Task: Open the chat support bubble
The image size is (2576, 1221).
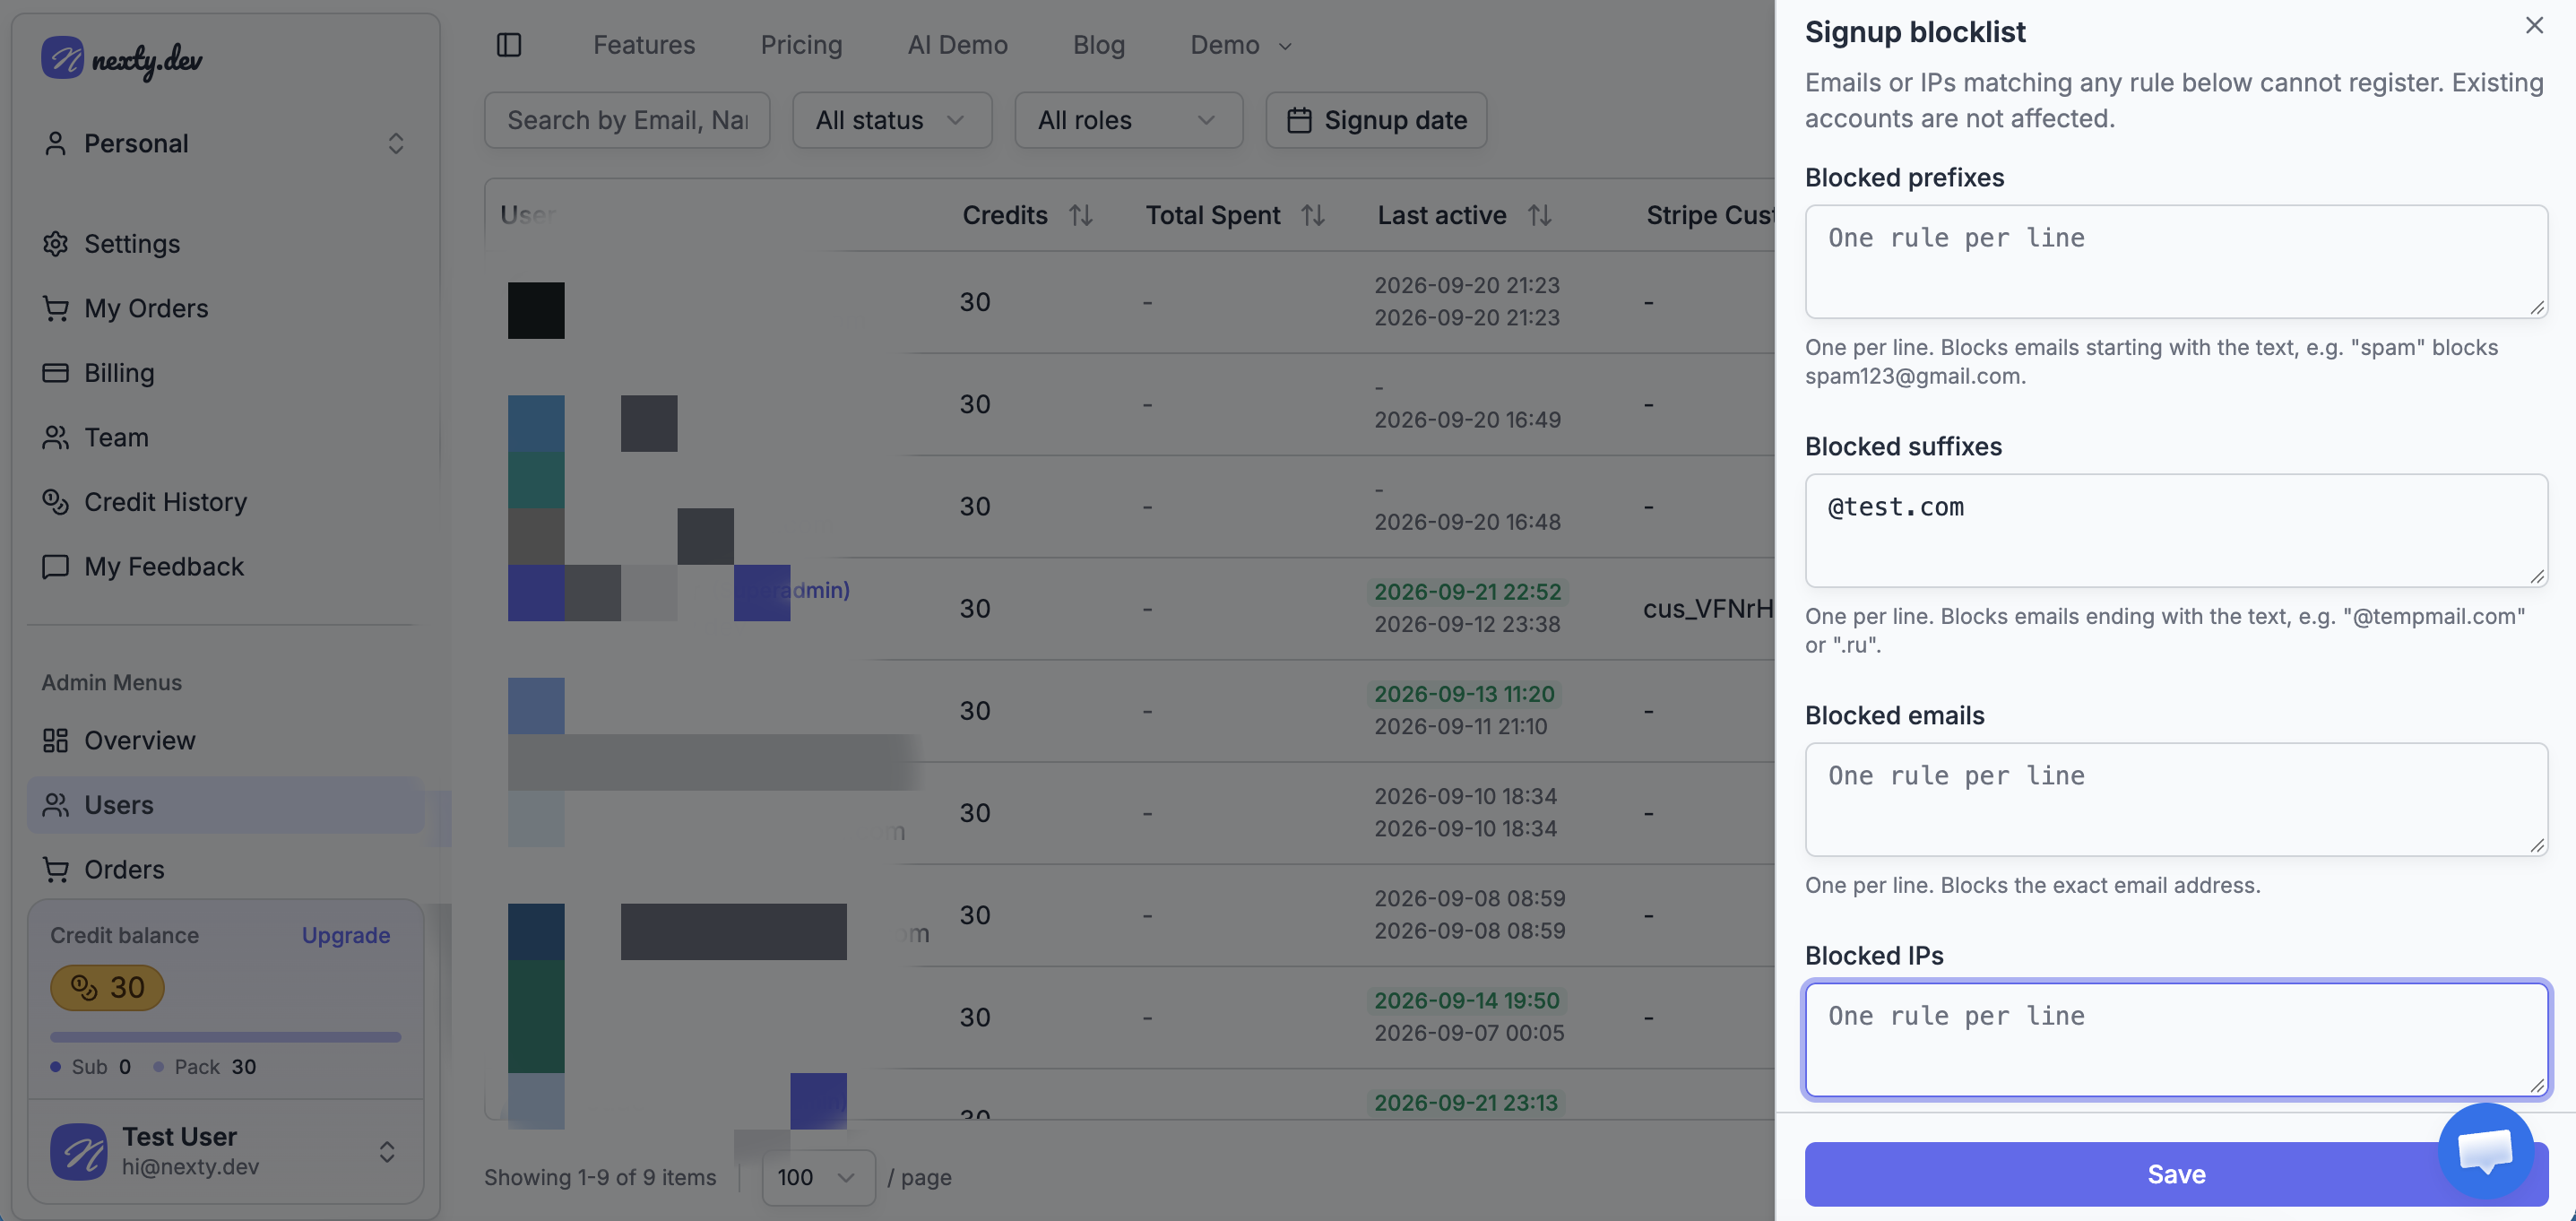Action: 2485,1150
